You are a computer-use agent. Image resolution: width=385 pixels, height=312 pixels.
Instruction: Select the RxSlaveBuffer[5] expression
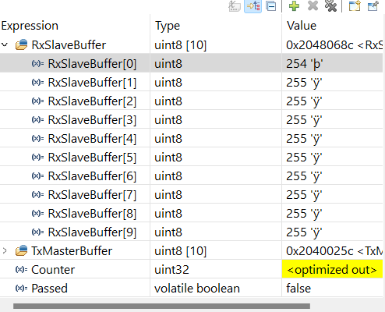pyautogui.click(x=92, y=158)
